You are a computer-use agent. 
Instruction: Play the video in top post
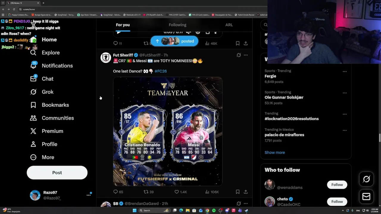tap(118, 32)
